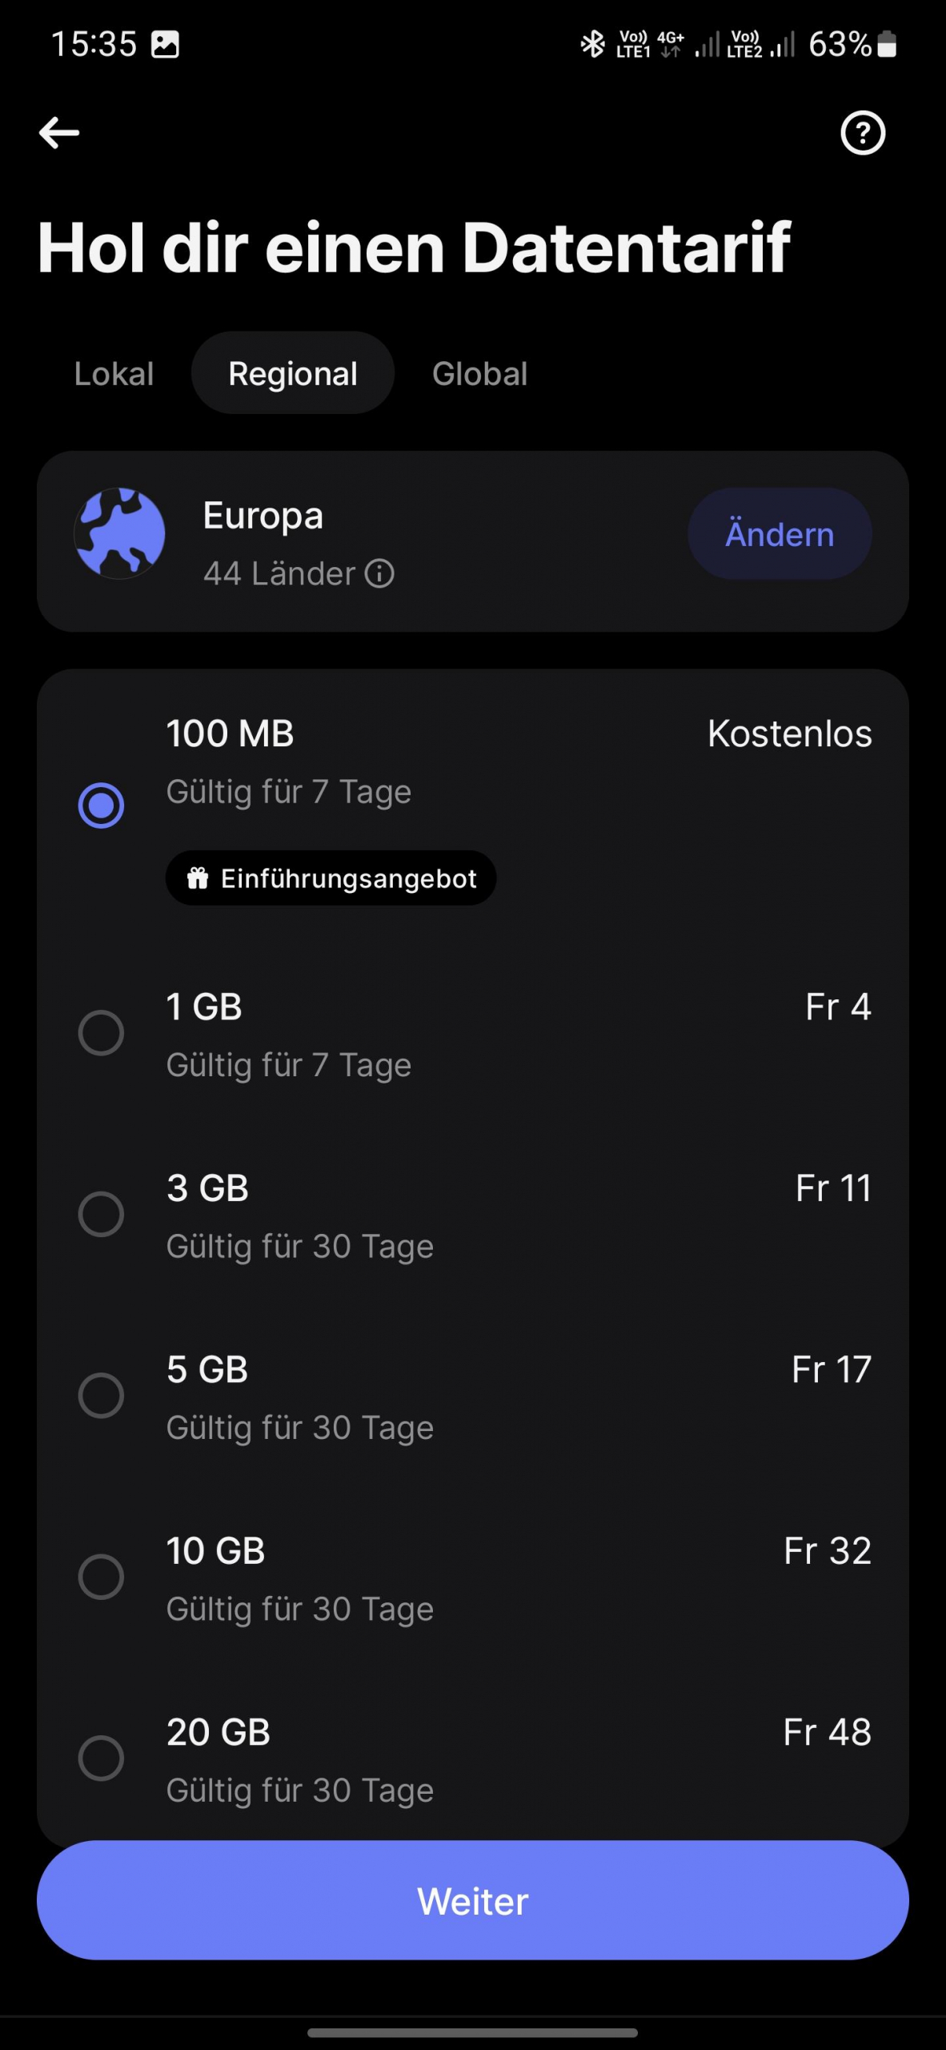
Task: Pick the 10 GB plan radio button
Action: 101,1577
